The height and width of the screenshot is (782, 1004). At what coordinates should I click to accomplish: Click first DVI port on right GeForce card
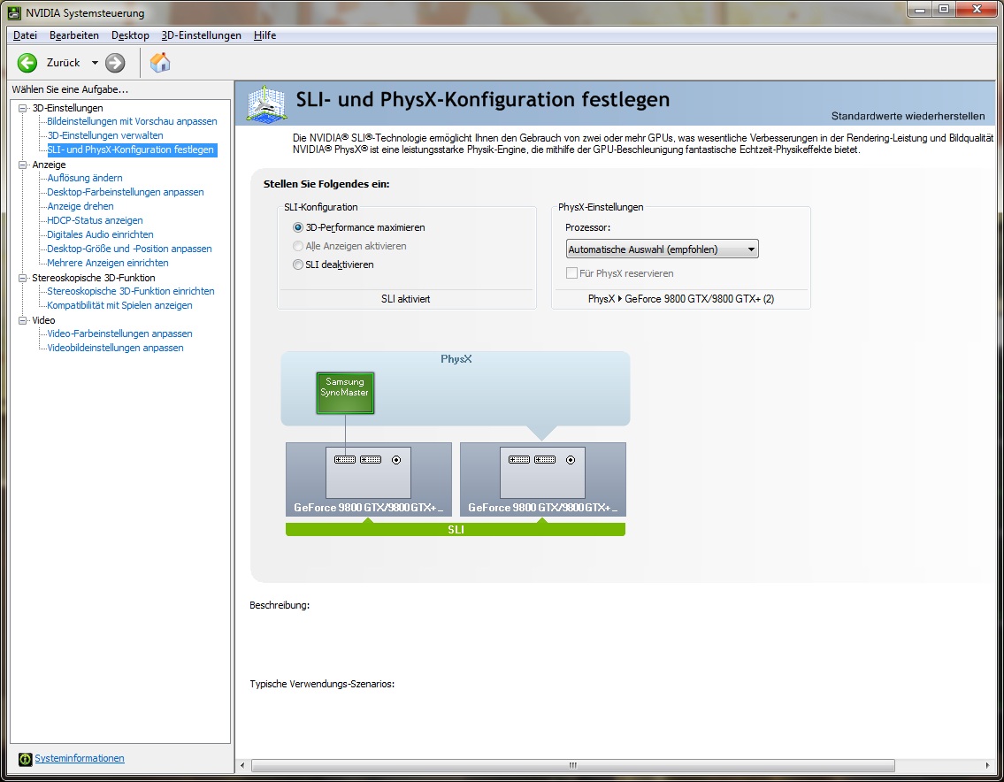pyautogui.click(x=519, y=460)
